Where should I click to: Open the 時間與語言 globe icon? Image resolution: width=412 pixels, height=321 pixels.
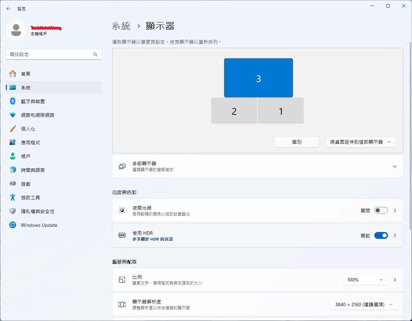pyautogui.click(x=12, y=170)
